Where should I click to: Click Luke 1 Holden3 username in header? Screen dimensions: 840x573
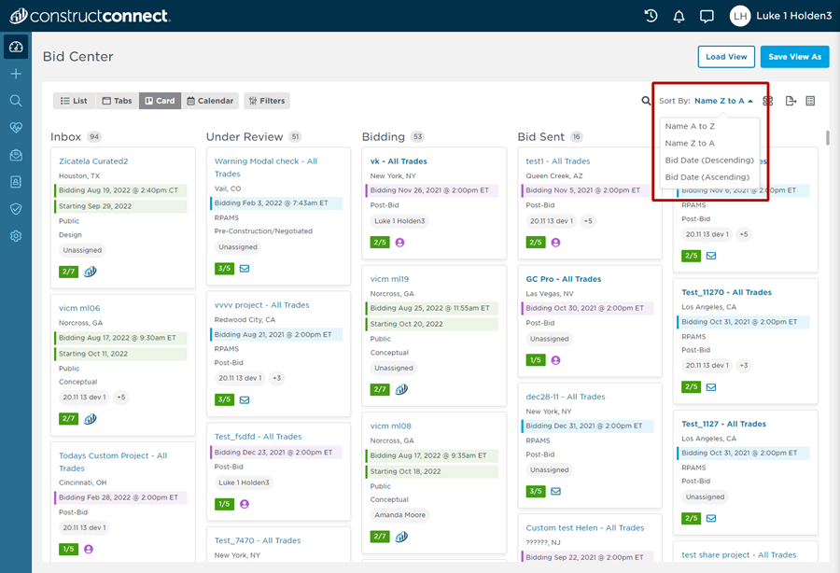click(794, 16)
